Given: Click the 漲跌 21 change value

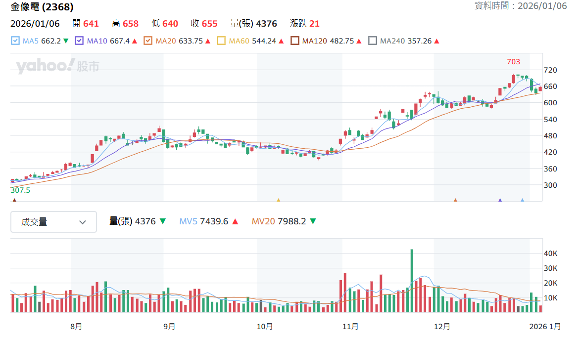Looking at the screenshot, I should pyautogui.click(x=304, y=24).
